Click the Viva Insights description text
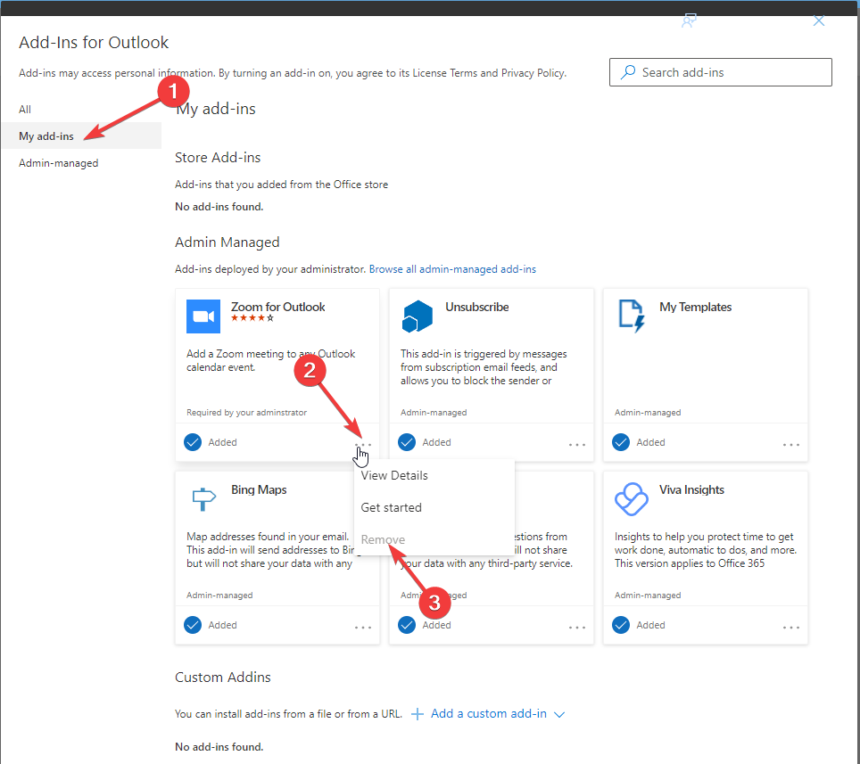The height and width of the screenshot is (764, 860). click(x=706, y=550)
